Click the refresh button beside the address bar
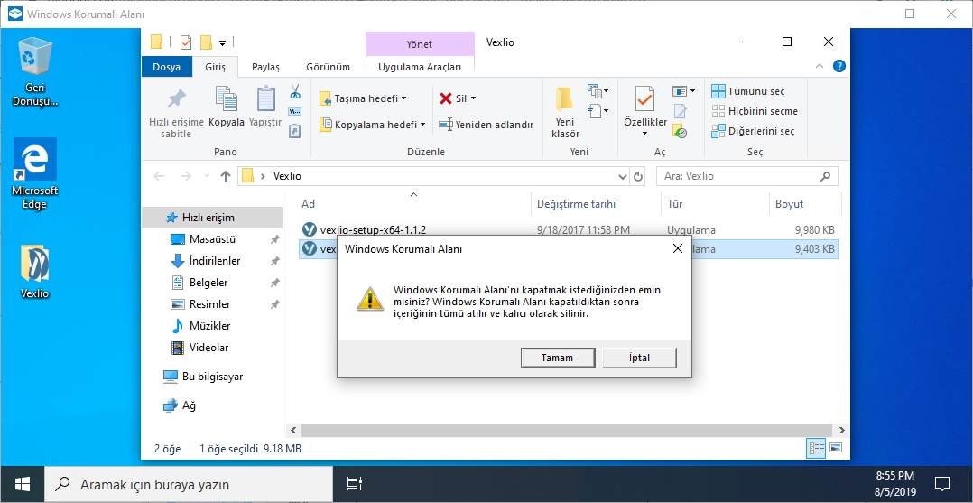The width and height of the screenshot is (973, 503). point(638,176)
